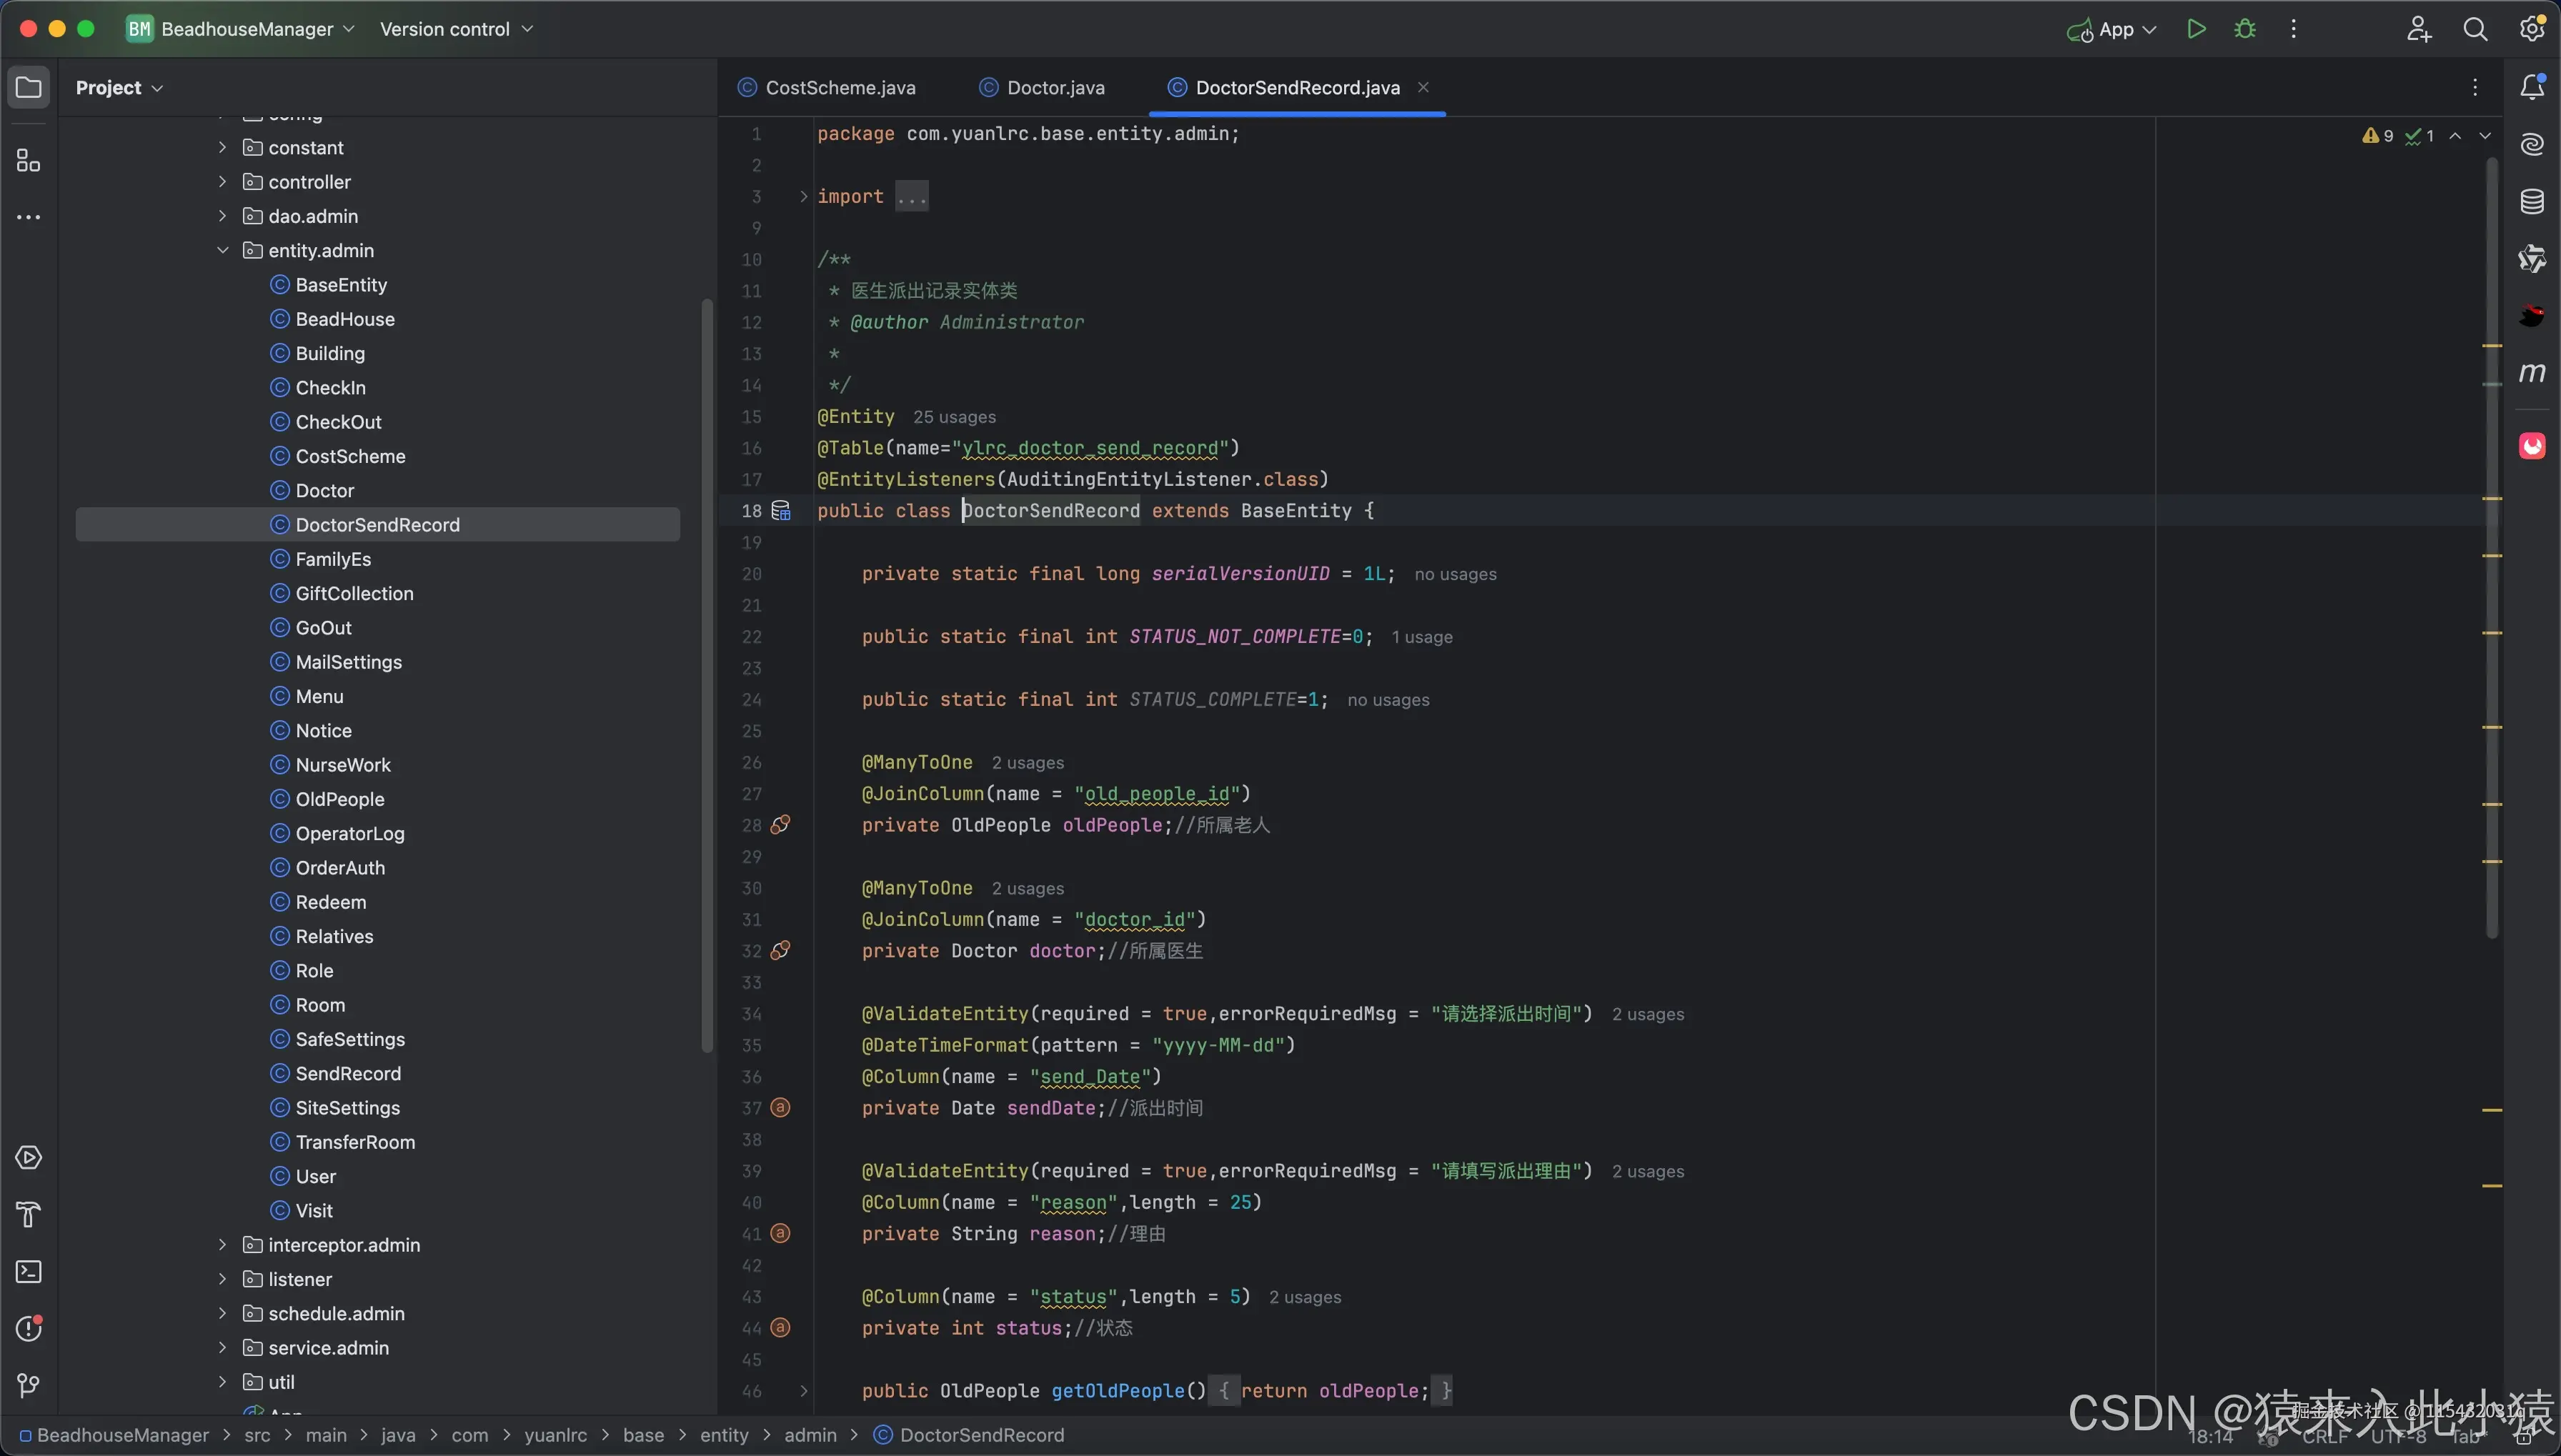Open the Structure tool window
The width and height of the screenshot is (2561, 1456).
point(29,161)
